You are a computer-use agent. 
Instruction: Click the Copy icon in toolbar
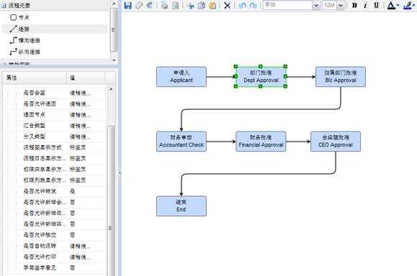point(202,5)
